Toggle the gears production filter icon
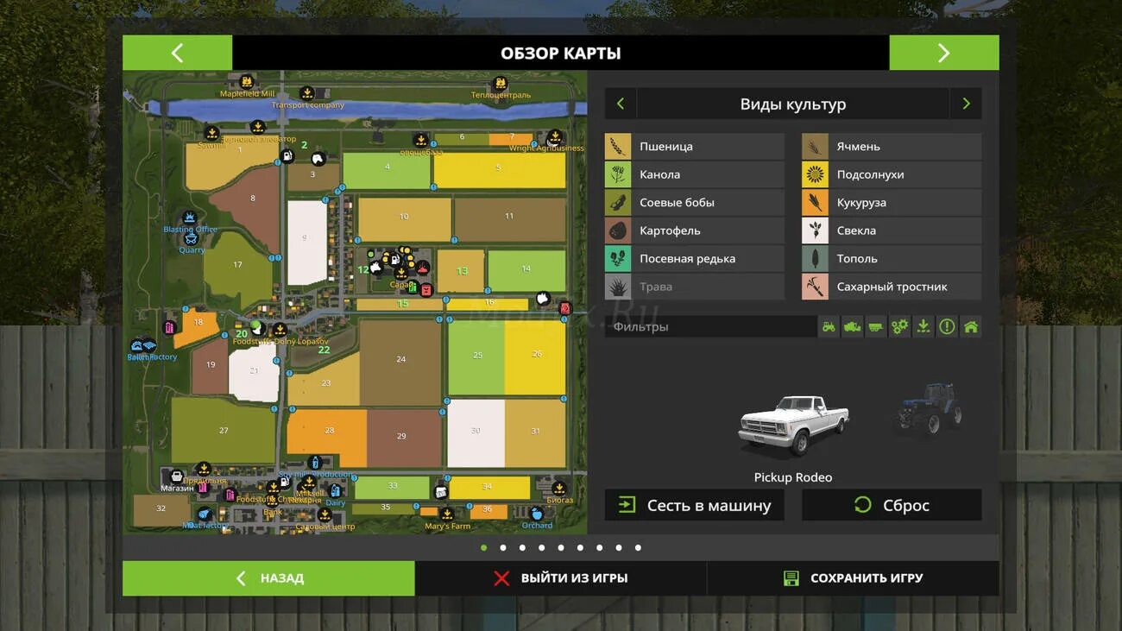 pyautogui.click(x=899, y=326)
